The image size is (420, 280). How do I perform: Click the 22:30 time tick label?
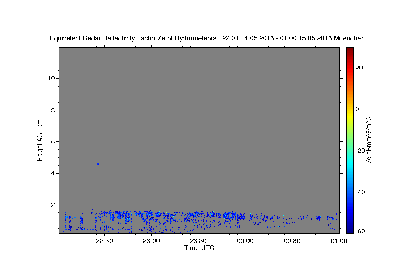(x=104, y=241)
